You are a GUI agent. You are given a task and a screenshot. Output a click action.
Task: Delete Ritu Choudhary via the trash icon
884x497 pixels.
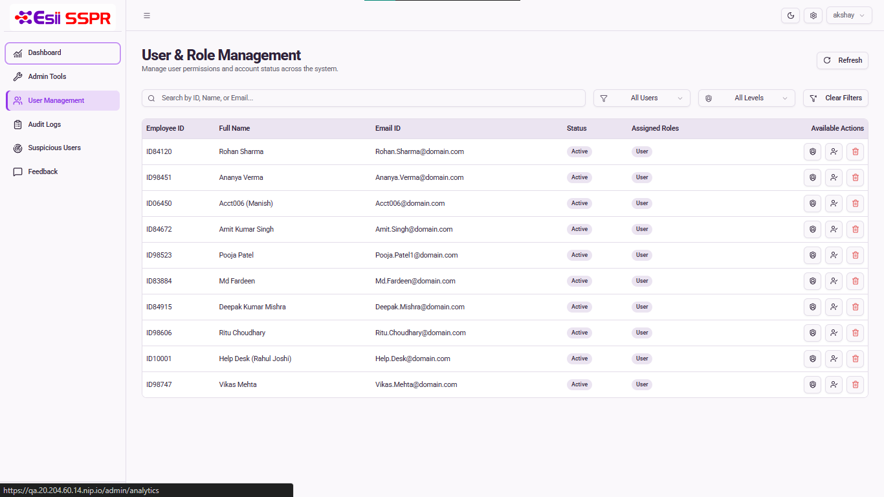coord(855,333)
